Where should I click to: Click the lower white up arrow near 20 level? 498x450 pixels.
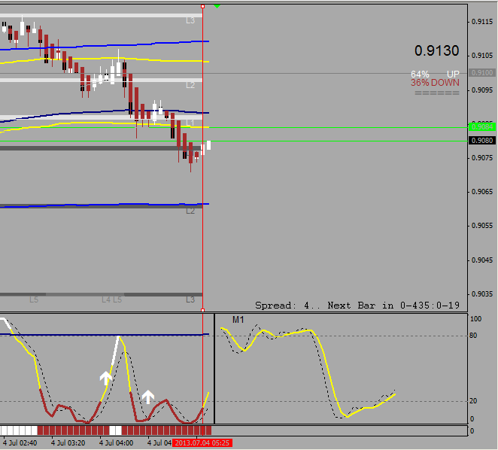click(148, 397)
